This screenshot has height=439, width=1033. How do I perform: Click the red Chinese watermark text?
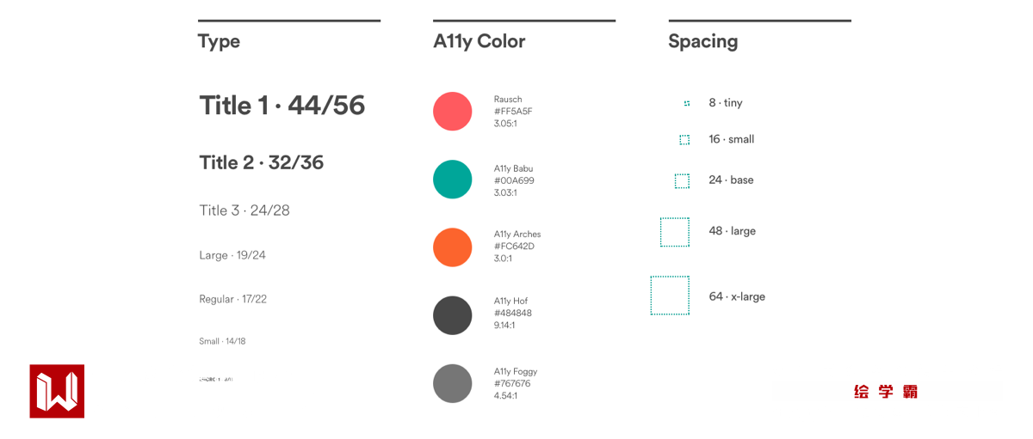[886, 392]
